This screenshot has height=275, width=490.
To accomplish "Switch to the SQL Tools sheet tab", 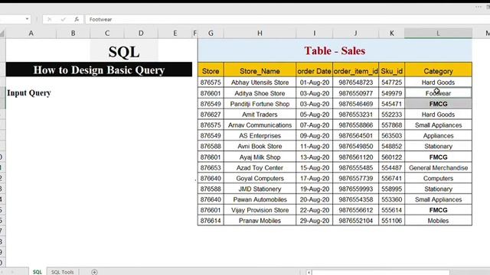I will pyautogui.click(x=62, y=272).
